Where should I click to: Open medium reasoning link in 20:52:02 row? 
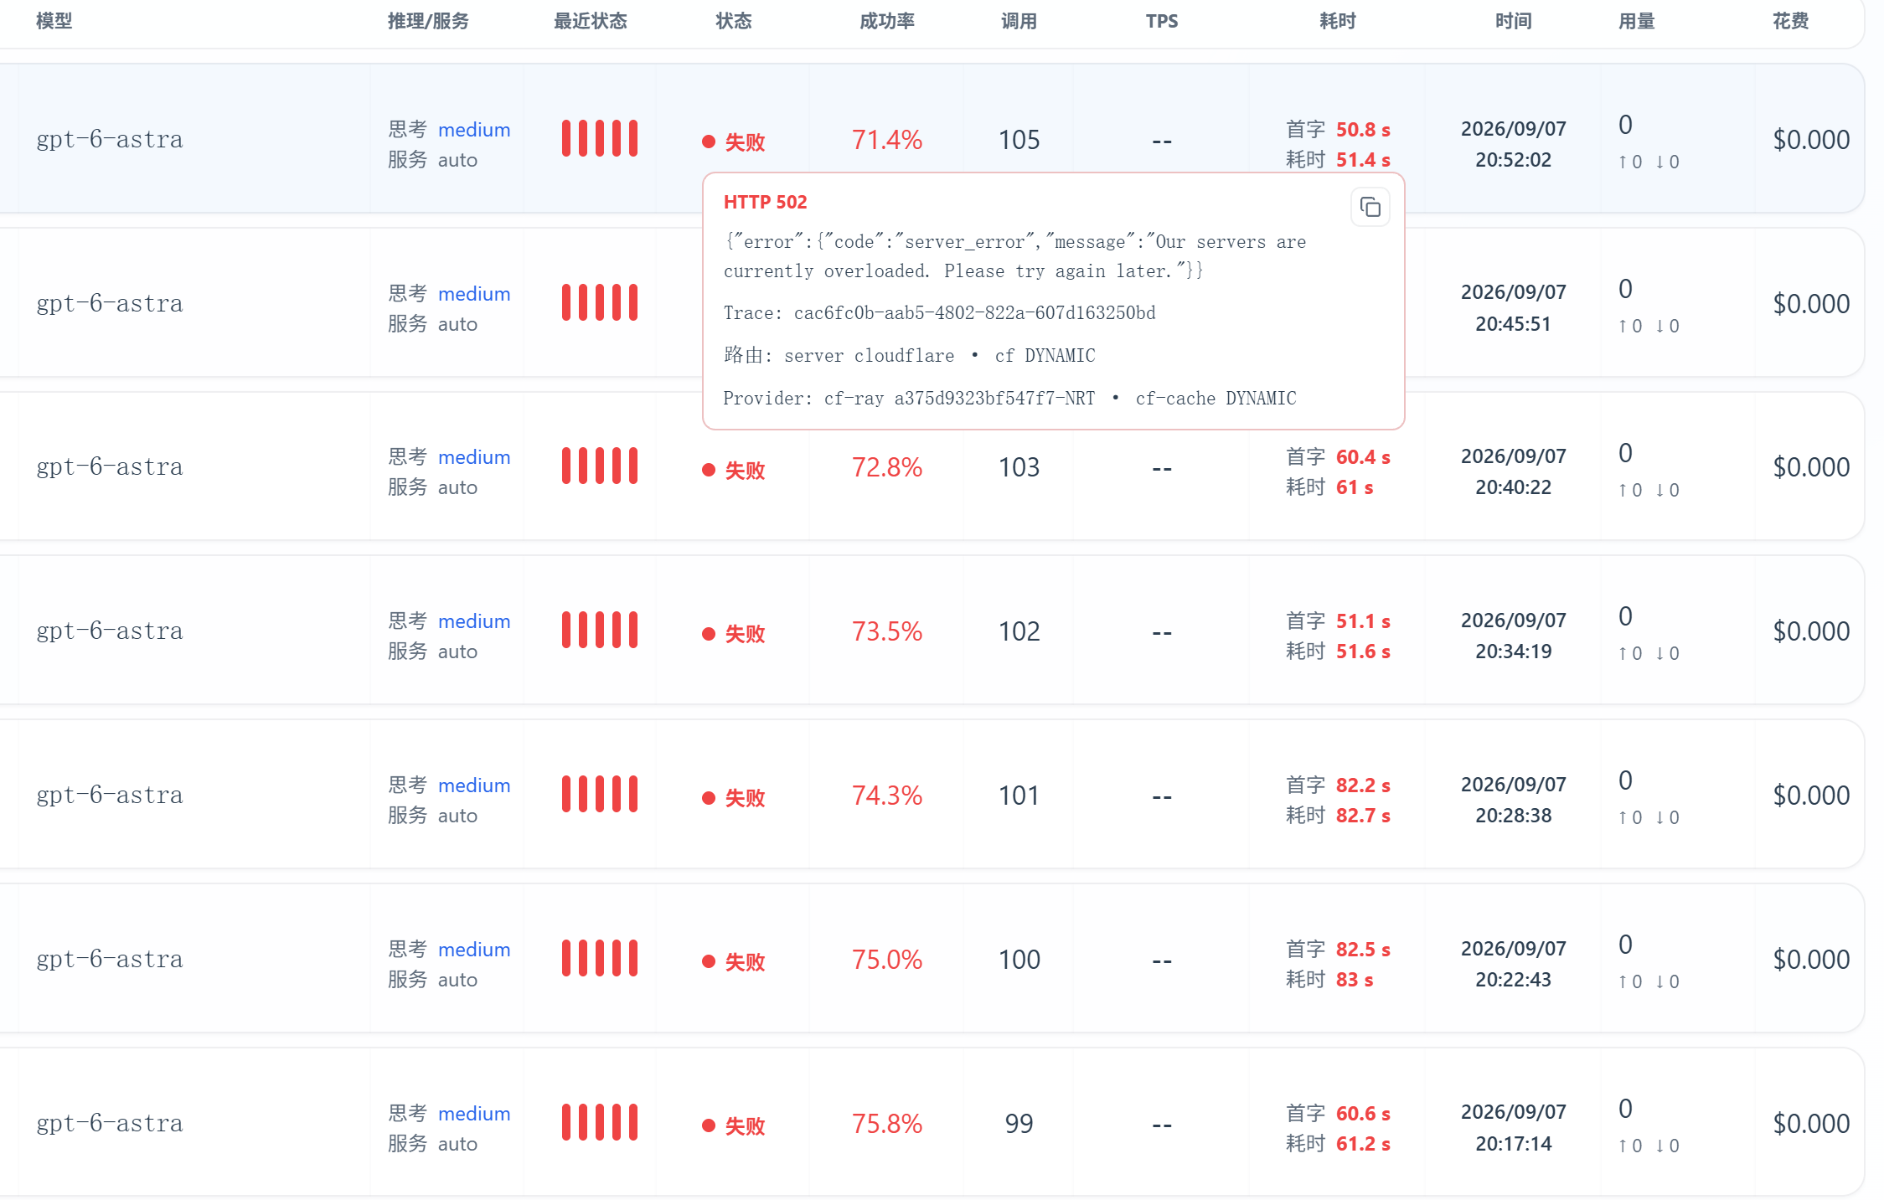(x=474, y=130)
